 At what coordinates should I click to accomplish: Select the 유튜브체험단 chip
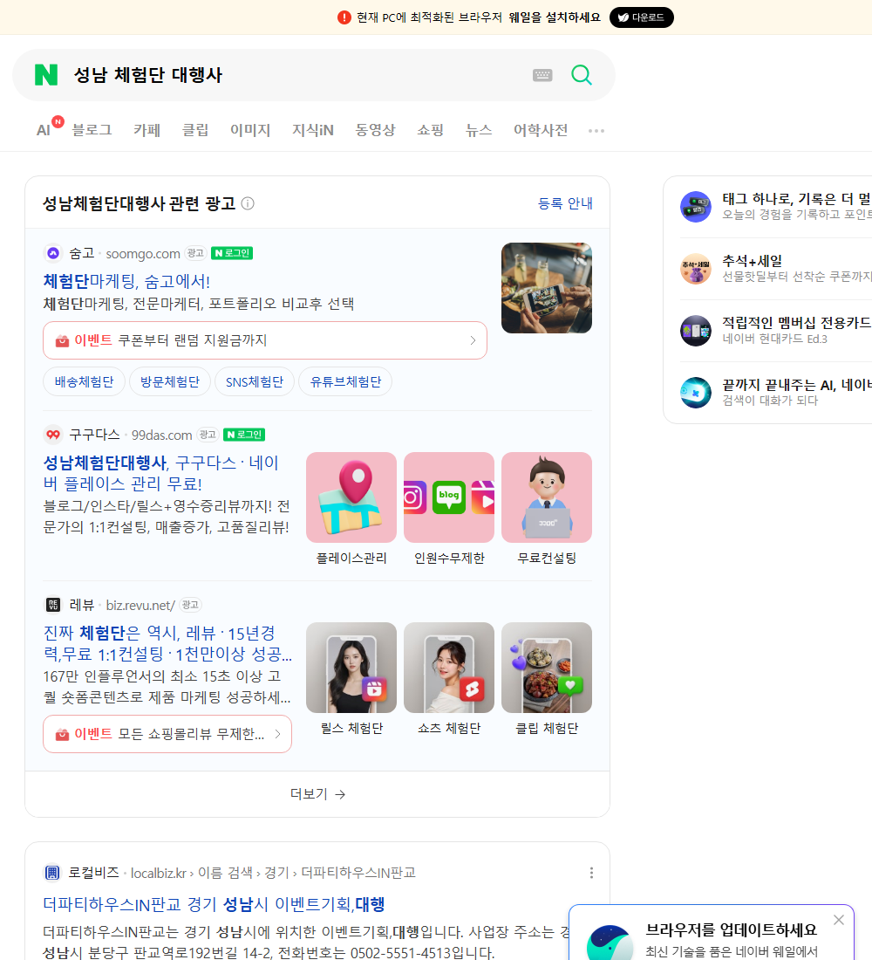click(x=345, y=382)
